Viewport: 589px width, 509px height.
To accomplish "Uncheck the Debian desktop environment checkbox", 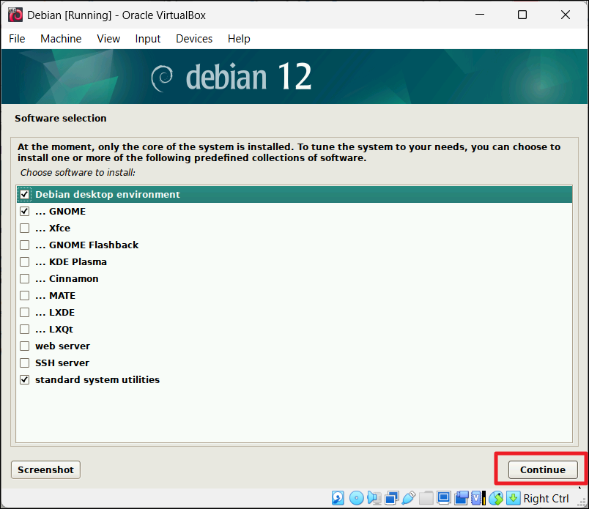I will [x=25, y=195].
